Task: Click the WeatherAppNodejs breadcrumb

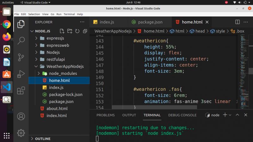Action: pyautogui.click(x=113, y=31)
